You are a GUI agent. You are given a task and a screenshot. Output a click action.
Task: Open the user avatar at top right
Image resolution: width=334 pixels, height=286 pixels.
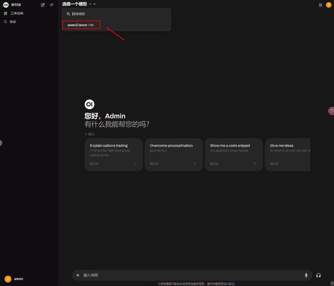coord(329,5)
